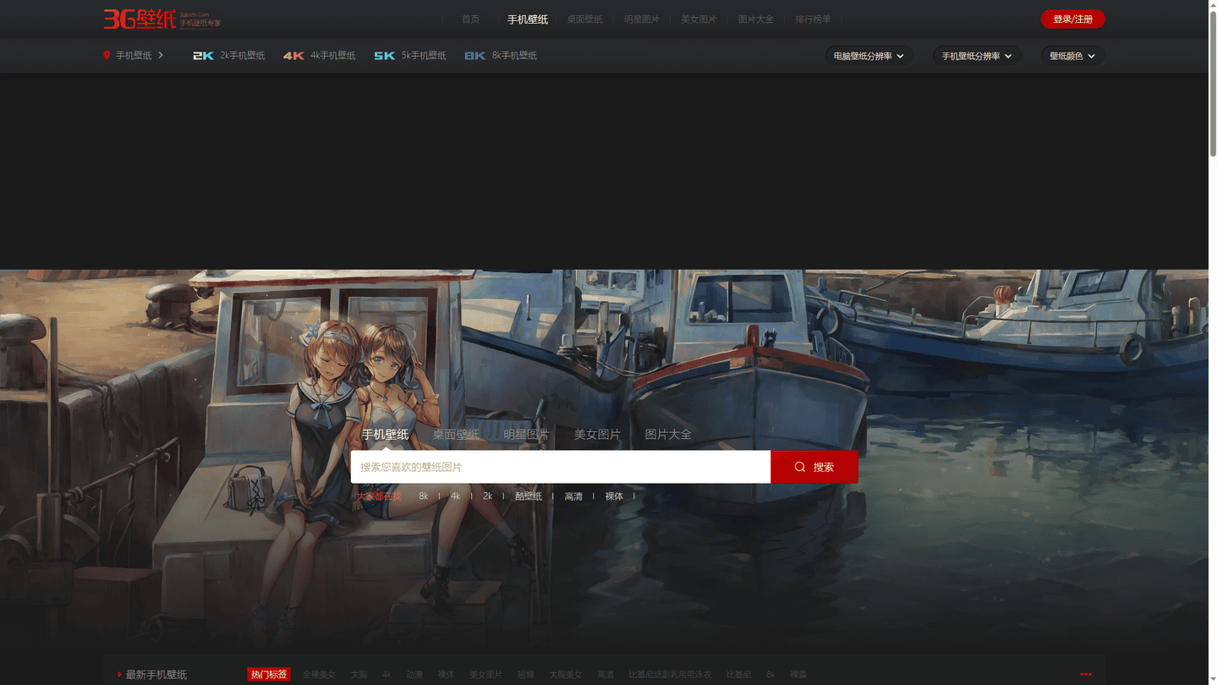Click the 手机壁纸 breadcrumb link
The height and width of the screenshot is (685, 1218).
(134, 56)
